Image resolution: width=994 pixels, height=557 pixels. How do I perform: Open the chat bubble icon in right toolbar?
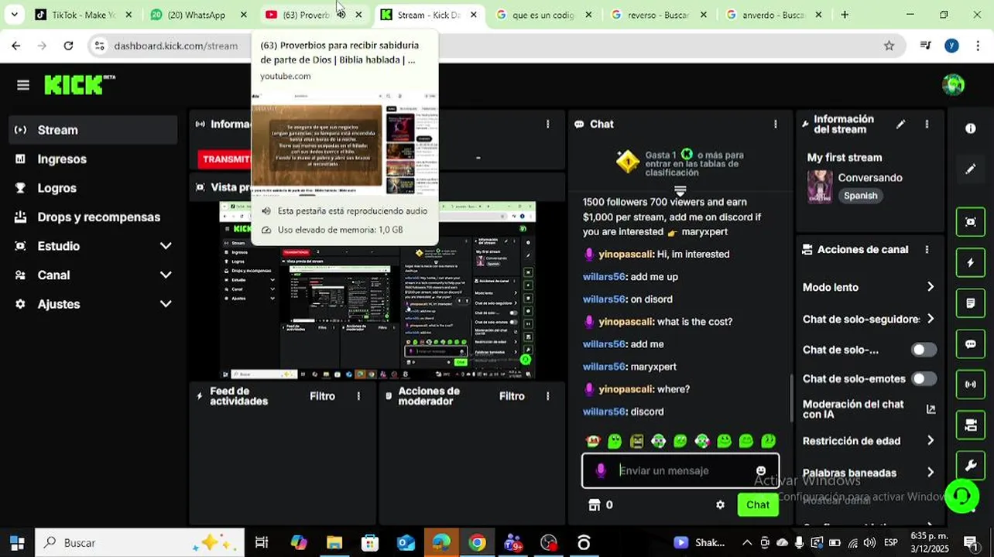point(970,344)
